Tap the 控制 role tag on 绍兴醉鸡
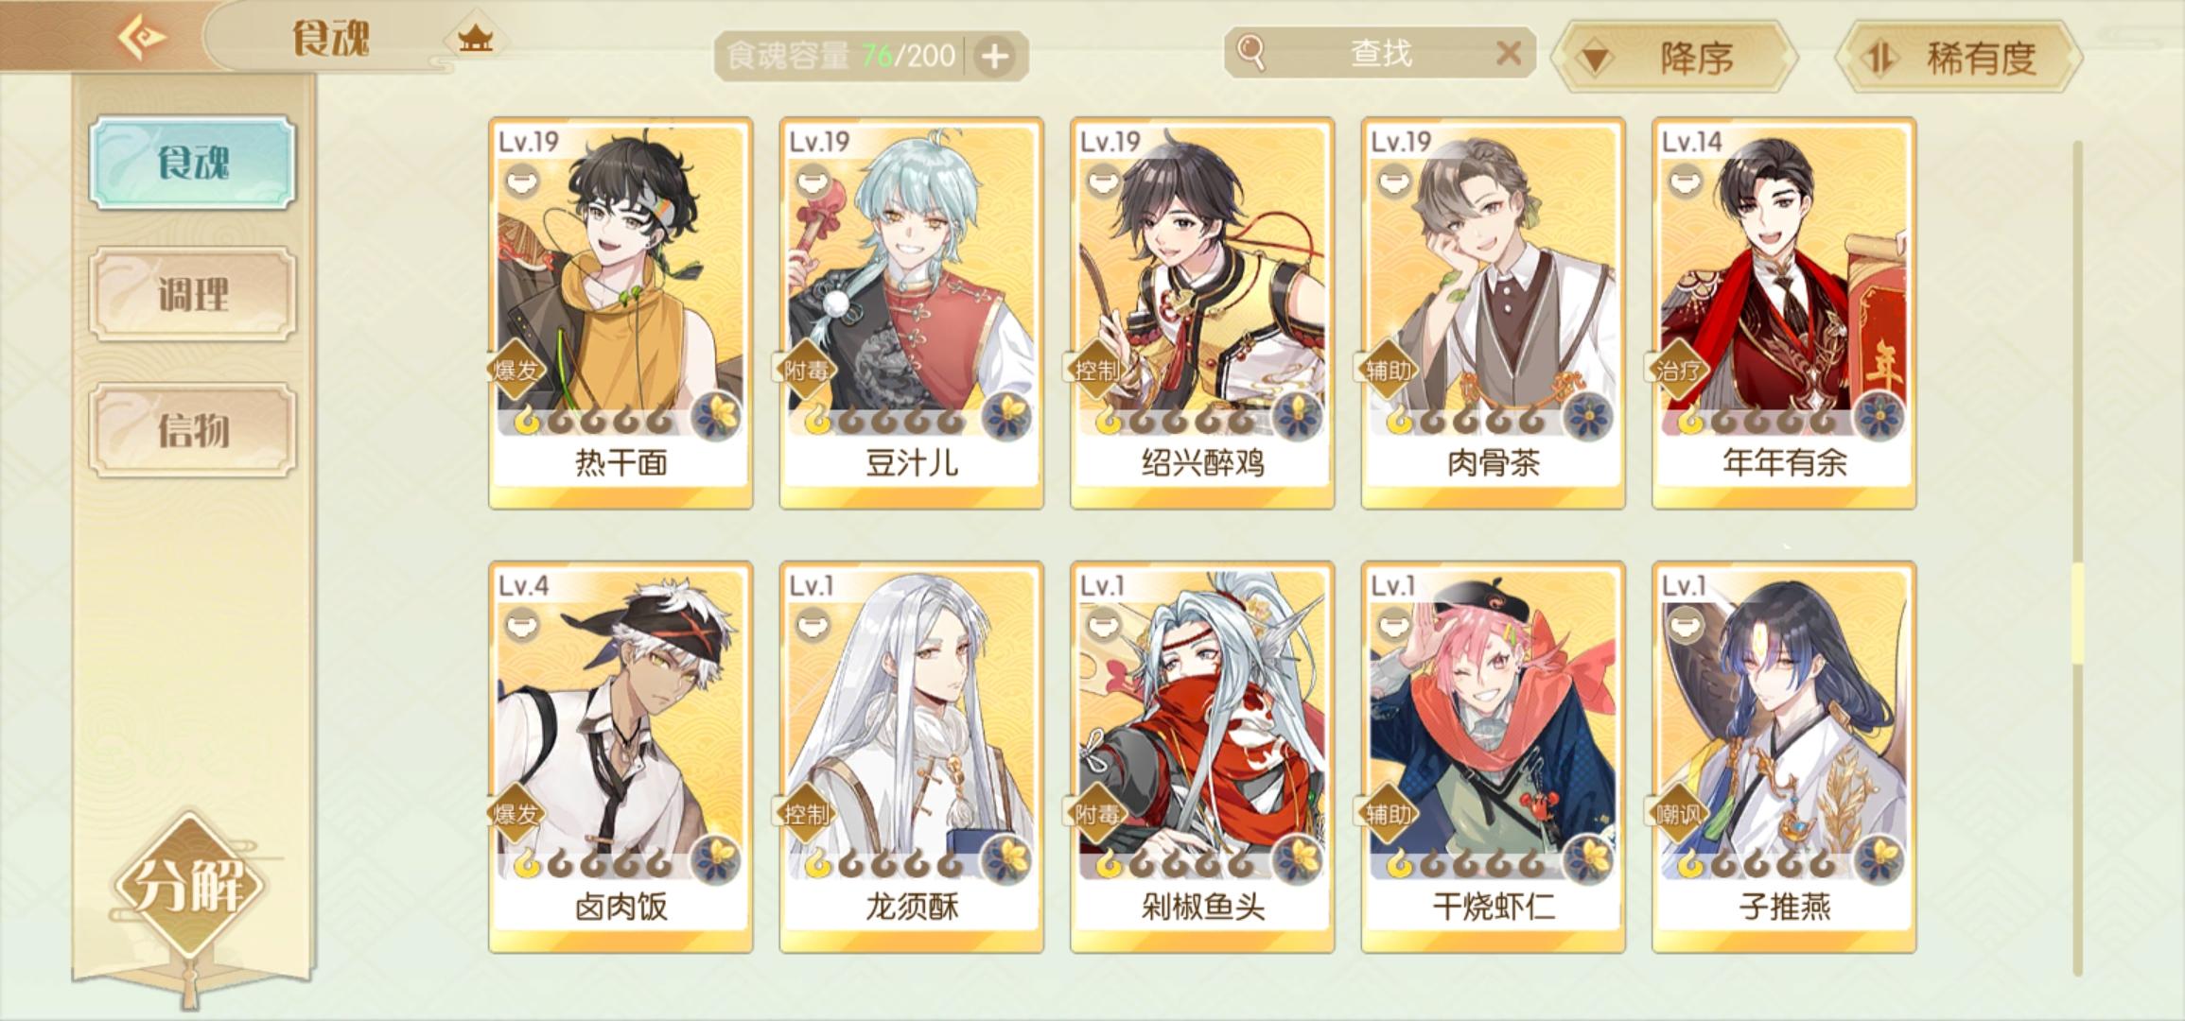The width and height of the screenshot is (2185, 1021). [1097, 370]
